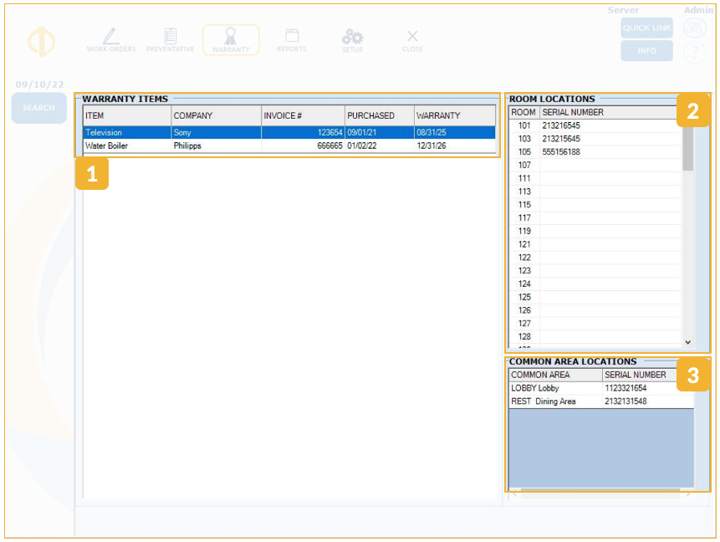Click the Quick Link button
720x542 pixels.
tap(646, 28)
